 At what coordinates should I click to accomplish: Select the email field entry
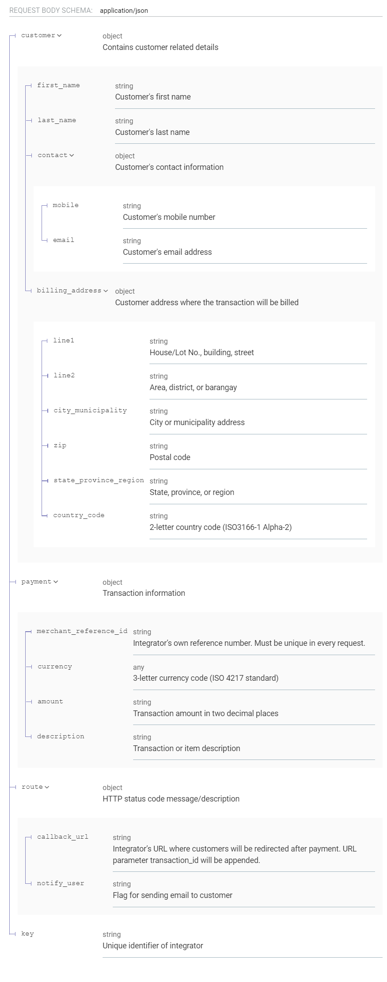(63, 240)
